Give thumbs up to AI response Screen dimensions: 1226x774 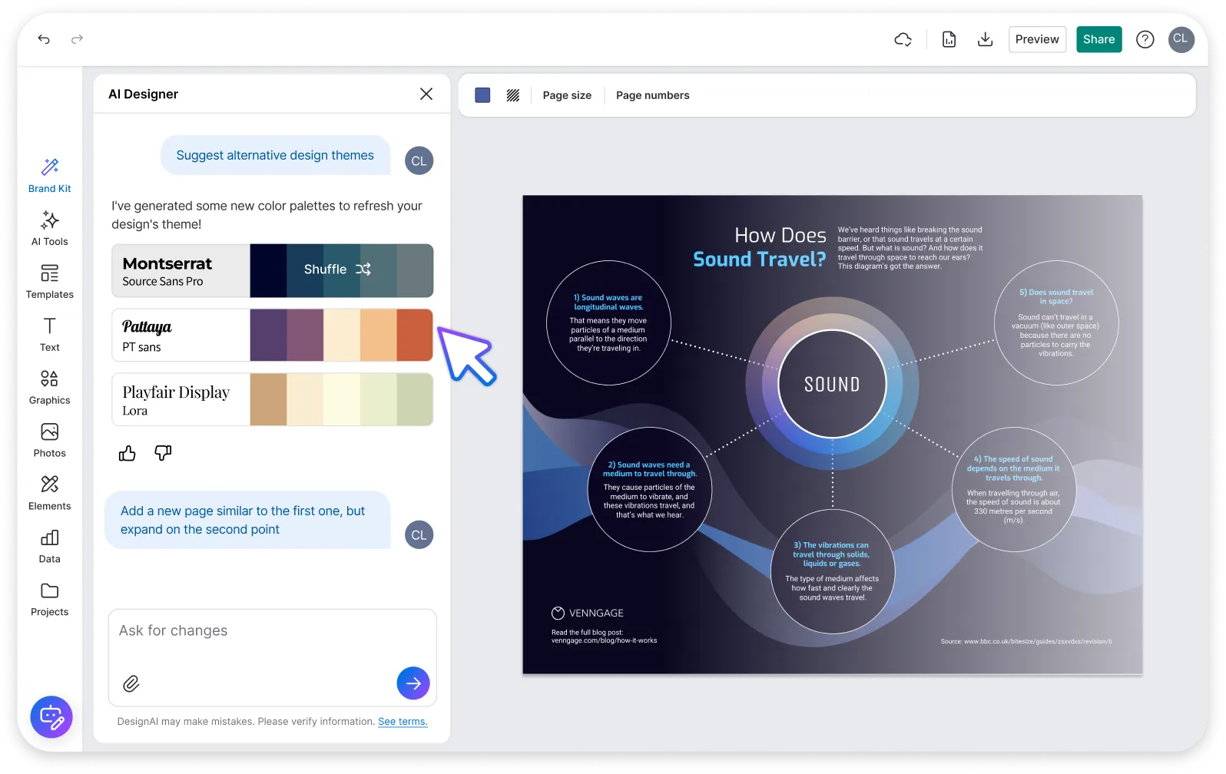click(x=128, y=453)
